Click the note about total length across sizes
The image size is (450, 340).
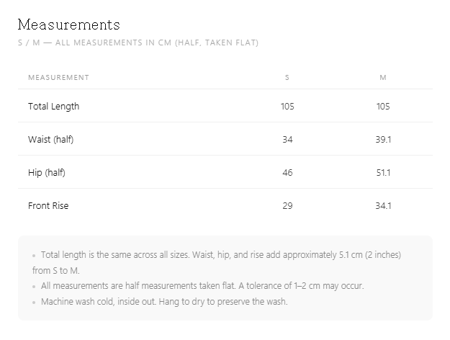(217, 262)
